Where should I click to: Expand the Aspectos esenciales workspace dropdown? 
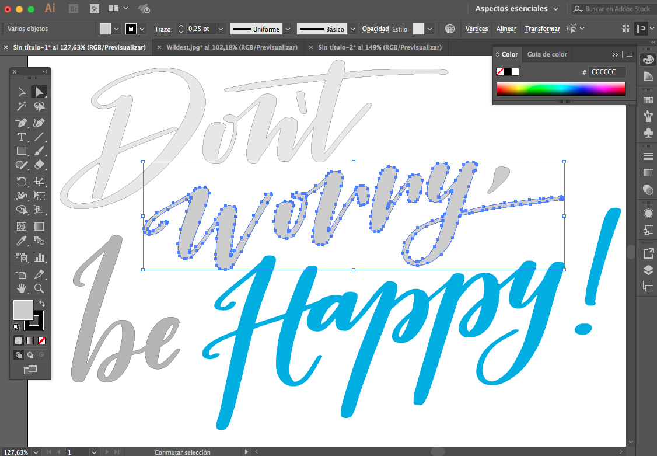(516, 9)
